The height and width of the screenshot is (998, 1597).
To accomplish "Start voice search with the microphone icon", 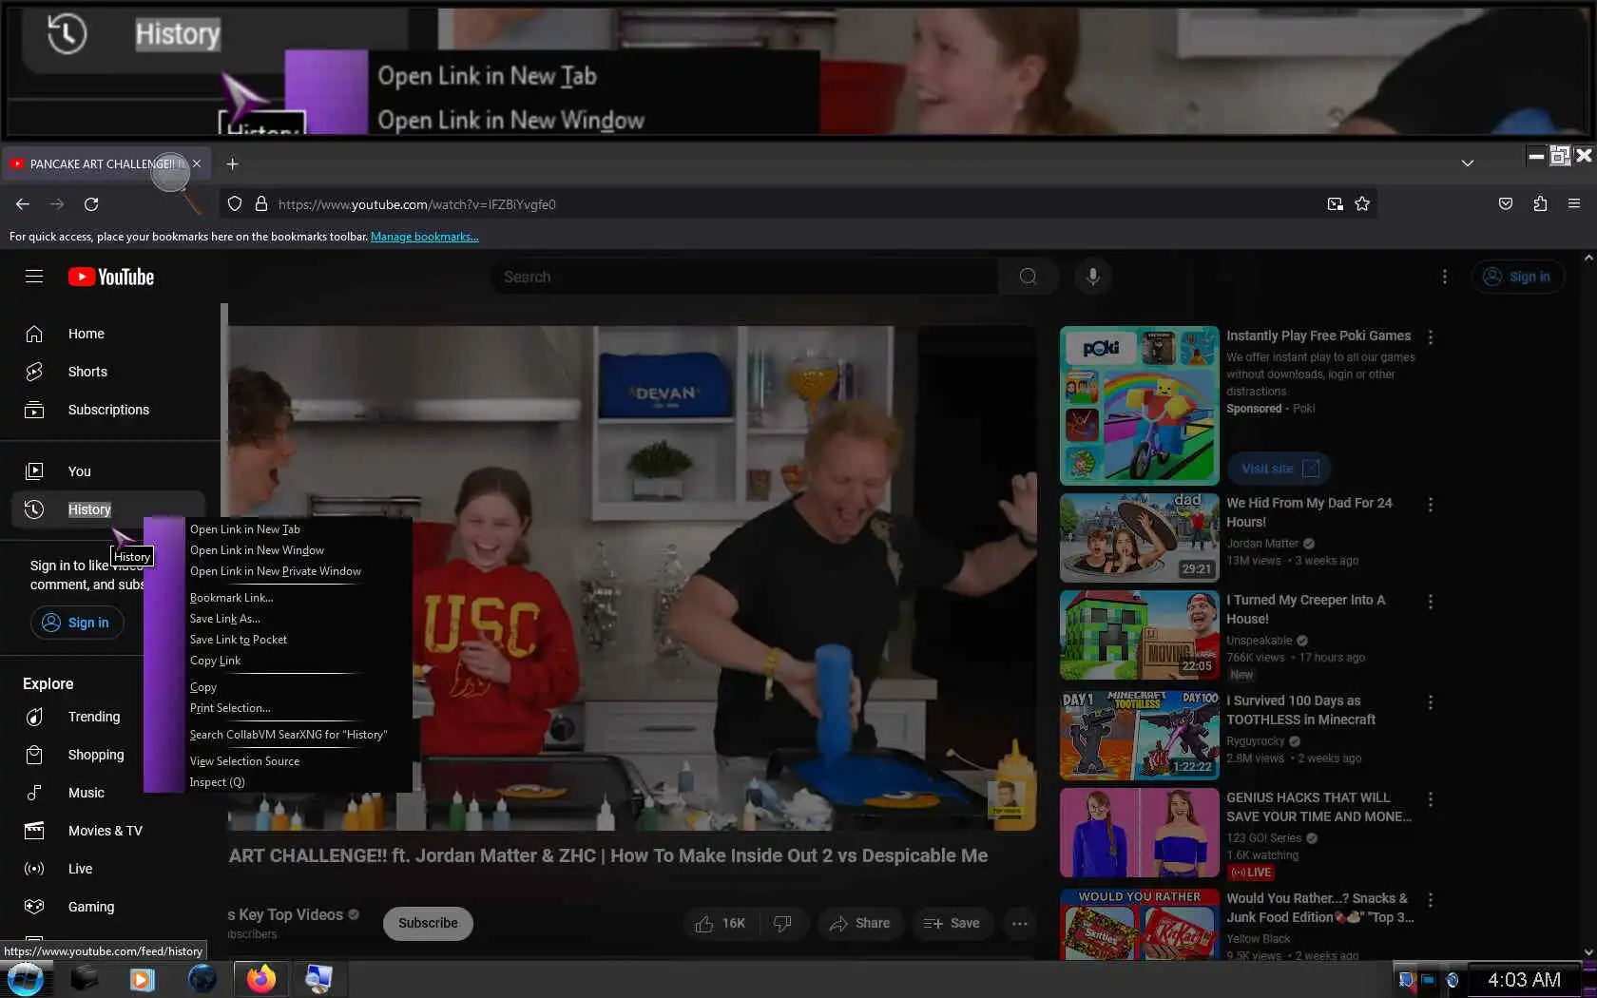I will pyautogui.click(x=1093, y=277).
